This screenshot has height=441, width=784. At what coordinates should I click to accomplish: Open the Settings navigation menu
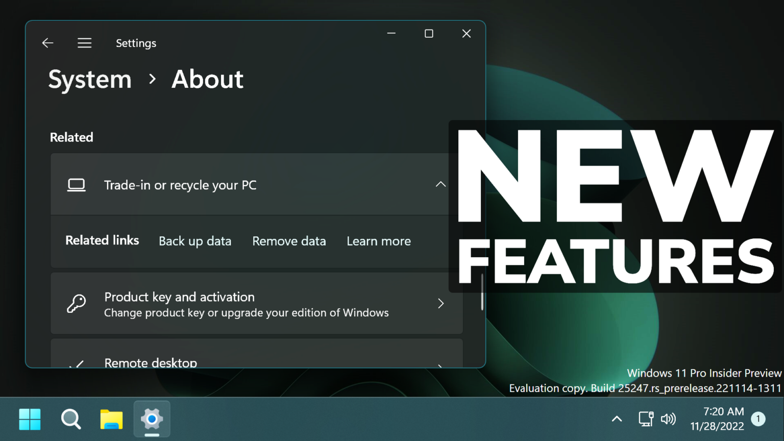click(x=84, y=43)
